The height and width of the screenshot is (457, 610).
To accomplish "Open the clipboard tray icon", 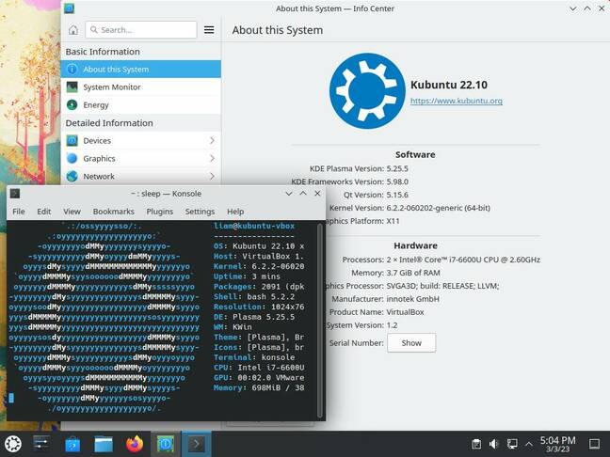I will (476, 444).
